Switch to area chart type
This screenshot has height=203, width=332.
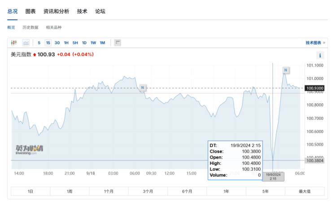pyautogui.click(x=26, y=43)
